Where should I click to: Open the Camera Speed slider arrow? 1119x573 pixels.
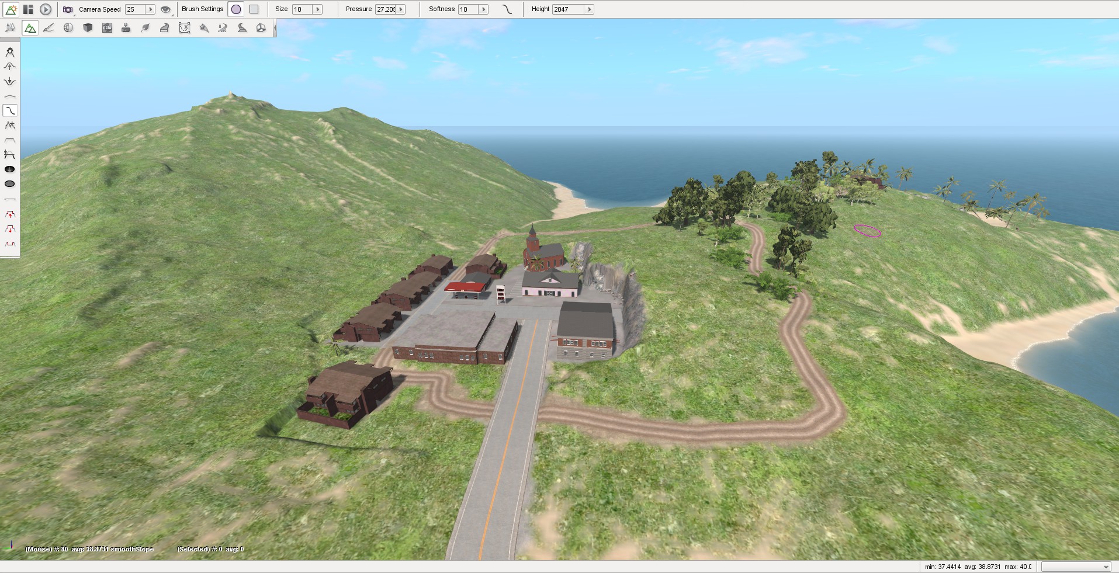[150, 9]
